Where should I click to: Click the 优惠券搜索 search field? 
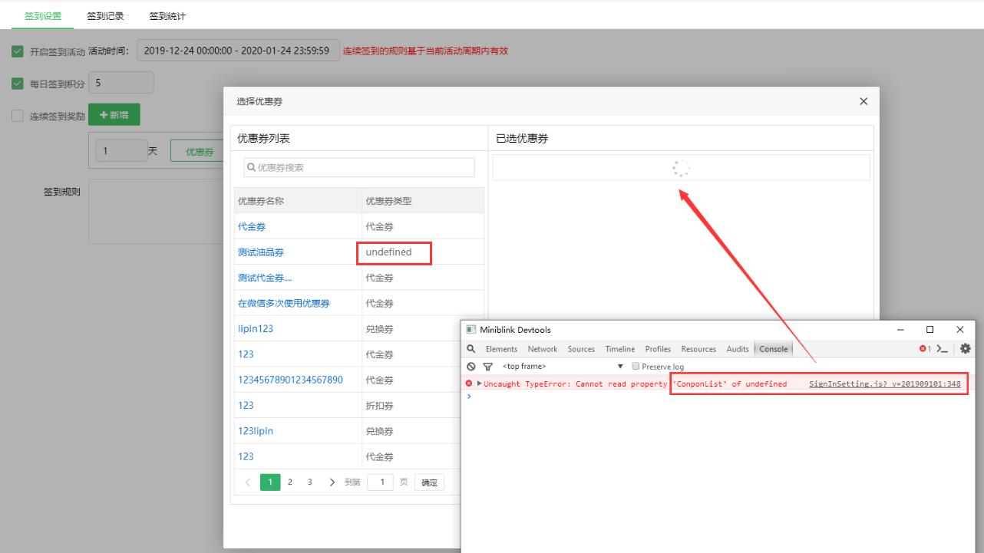coord(359,167)
